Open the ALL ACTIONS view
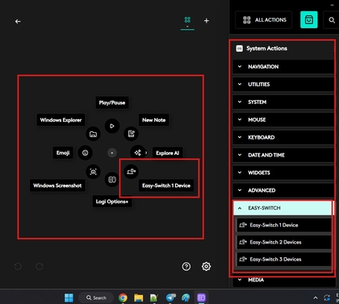This screenshot has width=339, height=304. tap(264, 20)
